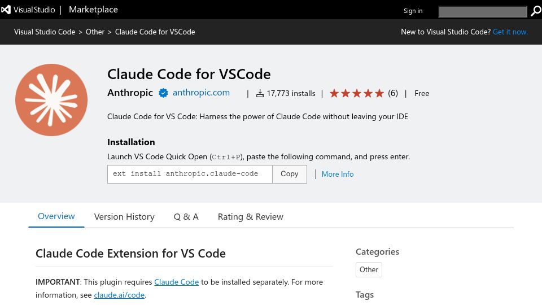Click the 'Claude Code for VSCode' title

[x=189, y=75]
